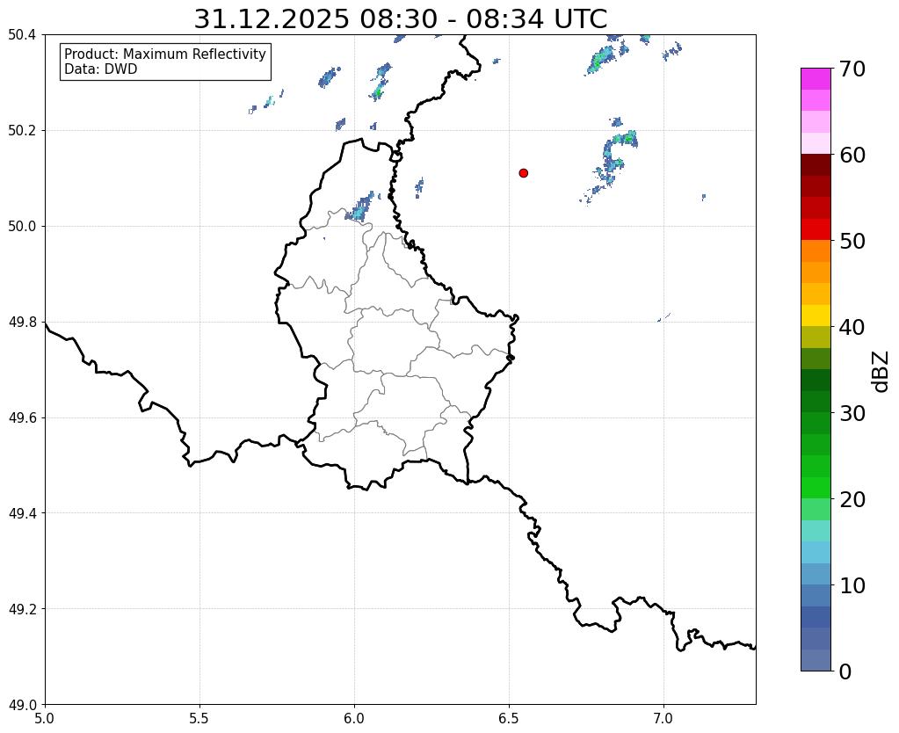Click latitude axis label 50.0
Image resolution: width=899 pixels, height=733 pixels.
point(22,227)
